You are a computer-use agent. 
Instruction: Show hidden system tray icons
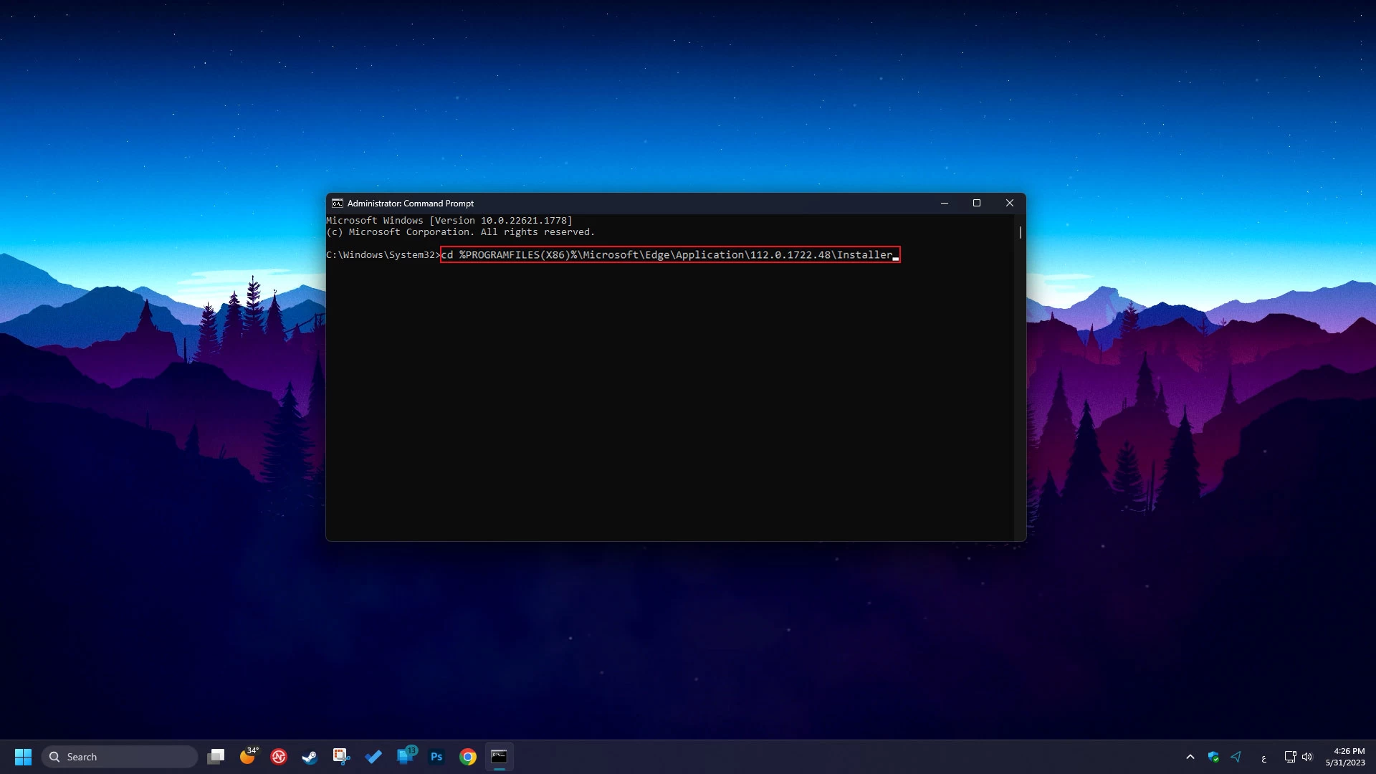pos(1190,757)
